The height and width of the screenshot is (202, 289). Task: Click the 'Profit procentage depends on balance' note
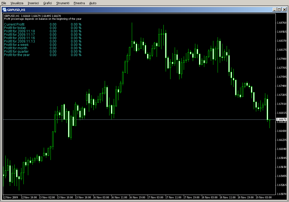click(x=43, y=19)
